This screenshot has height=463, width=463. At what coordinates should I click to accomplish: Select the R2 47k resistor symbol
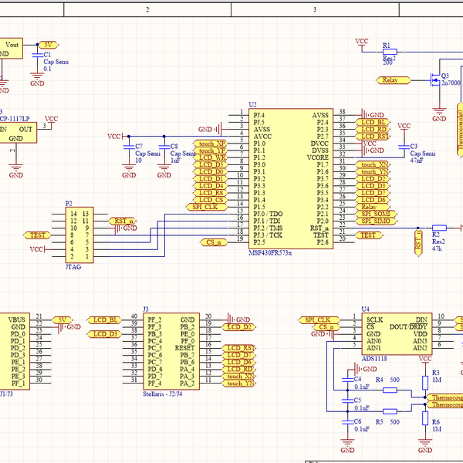pos(439,228)
